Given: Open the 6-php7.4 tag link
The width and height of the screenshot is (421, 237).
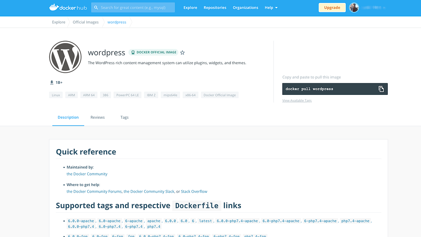Looking at the screenshot, I should point(134,227).
